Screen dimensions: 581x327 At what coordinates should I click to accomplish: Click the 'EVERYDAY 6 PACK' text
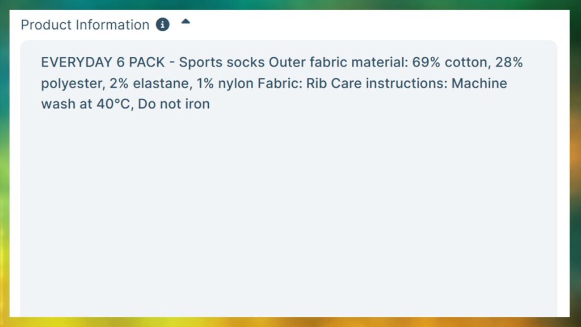103,62
